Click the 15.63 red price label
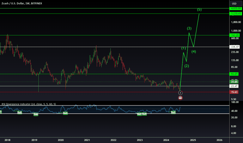The image size is (243, 143). 234,92
